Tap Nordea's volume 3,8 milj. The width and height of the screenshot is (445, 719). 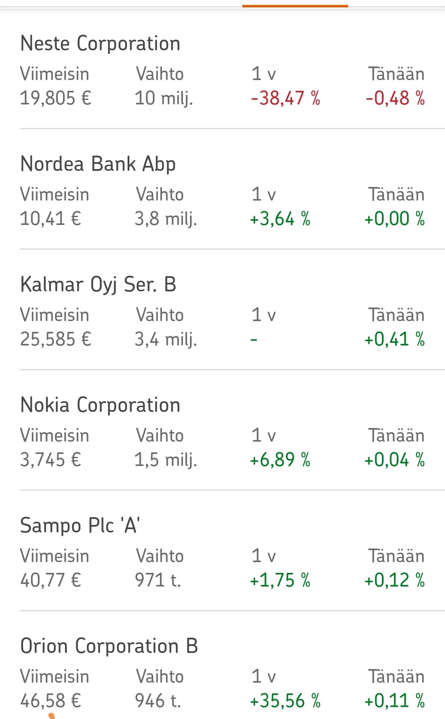(166, 219)
